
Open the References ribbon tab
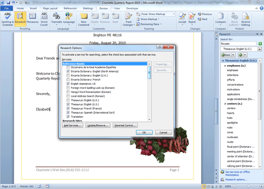pyautogui.click(x=70, y=8)
